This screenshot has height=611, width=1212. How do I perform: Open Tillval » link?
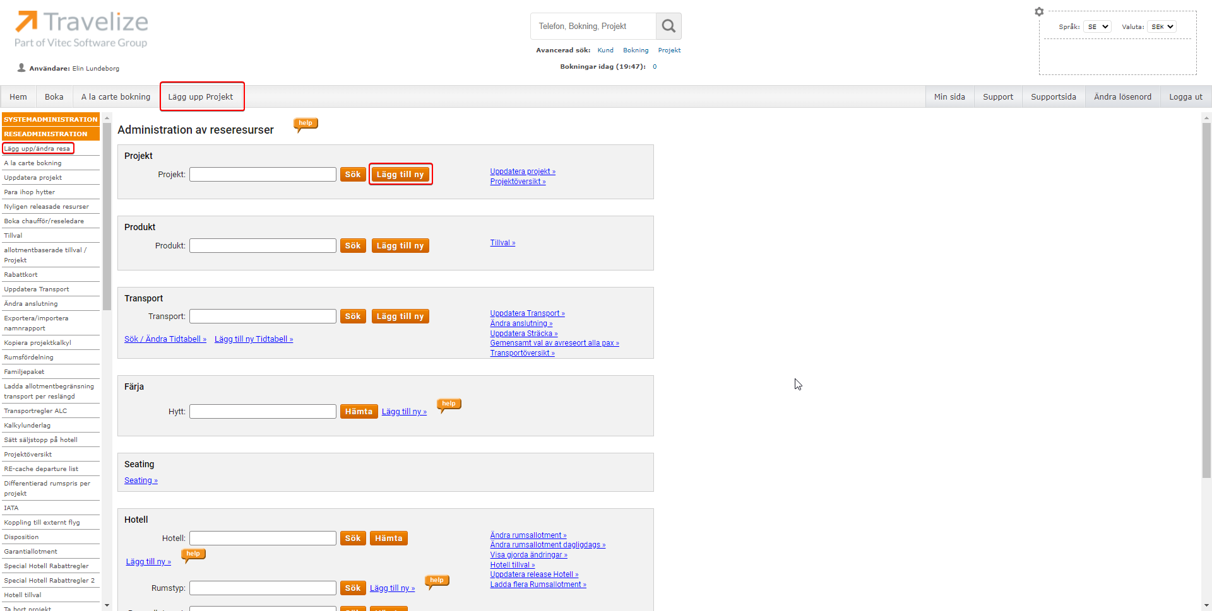pyautogui.click(x=502, y=243)
